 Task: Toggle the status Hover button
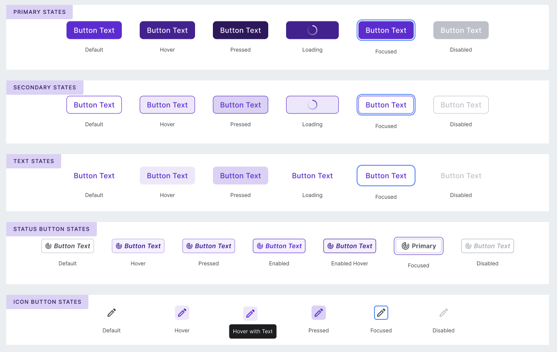(138, 246)
